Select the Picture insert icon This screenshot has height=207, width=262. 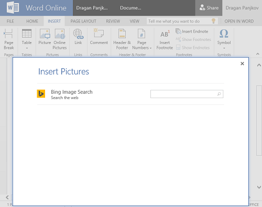(x=45, y=34)
